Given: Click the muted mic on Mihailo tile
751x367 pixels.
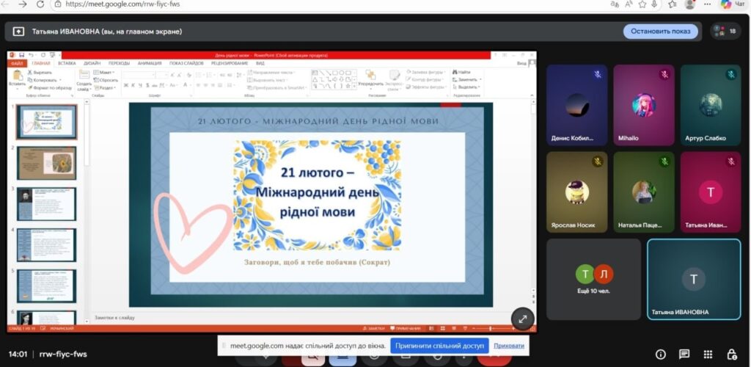Looking at the screenshot, I should [664, 75].
